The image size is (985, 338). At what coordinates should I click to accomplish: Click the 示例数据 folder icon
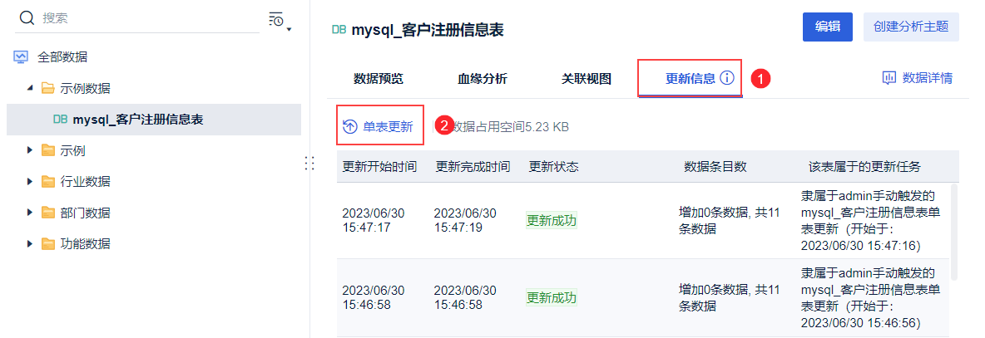[x=48, y=88]
